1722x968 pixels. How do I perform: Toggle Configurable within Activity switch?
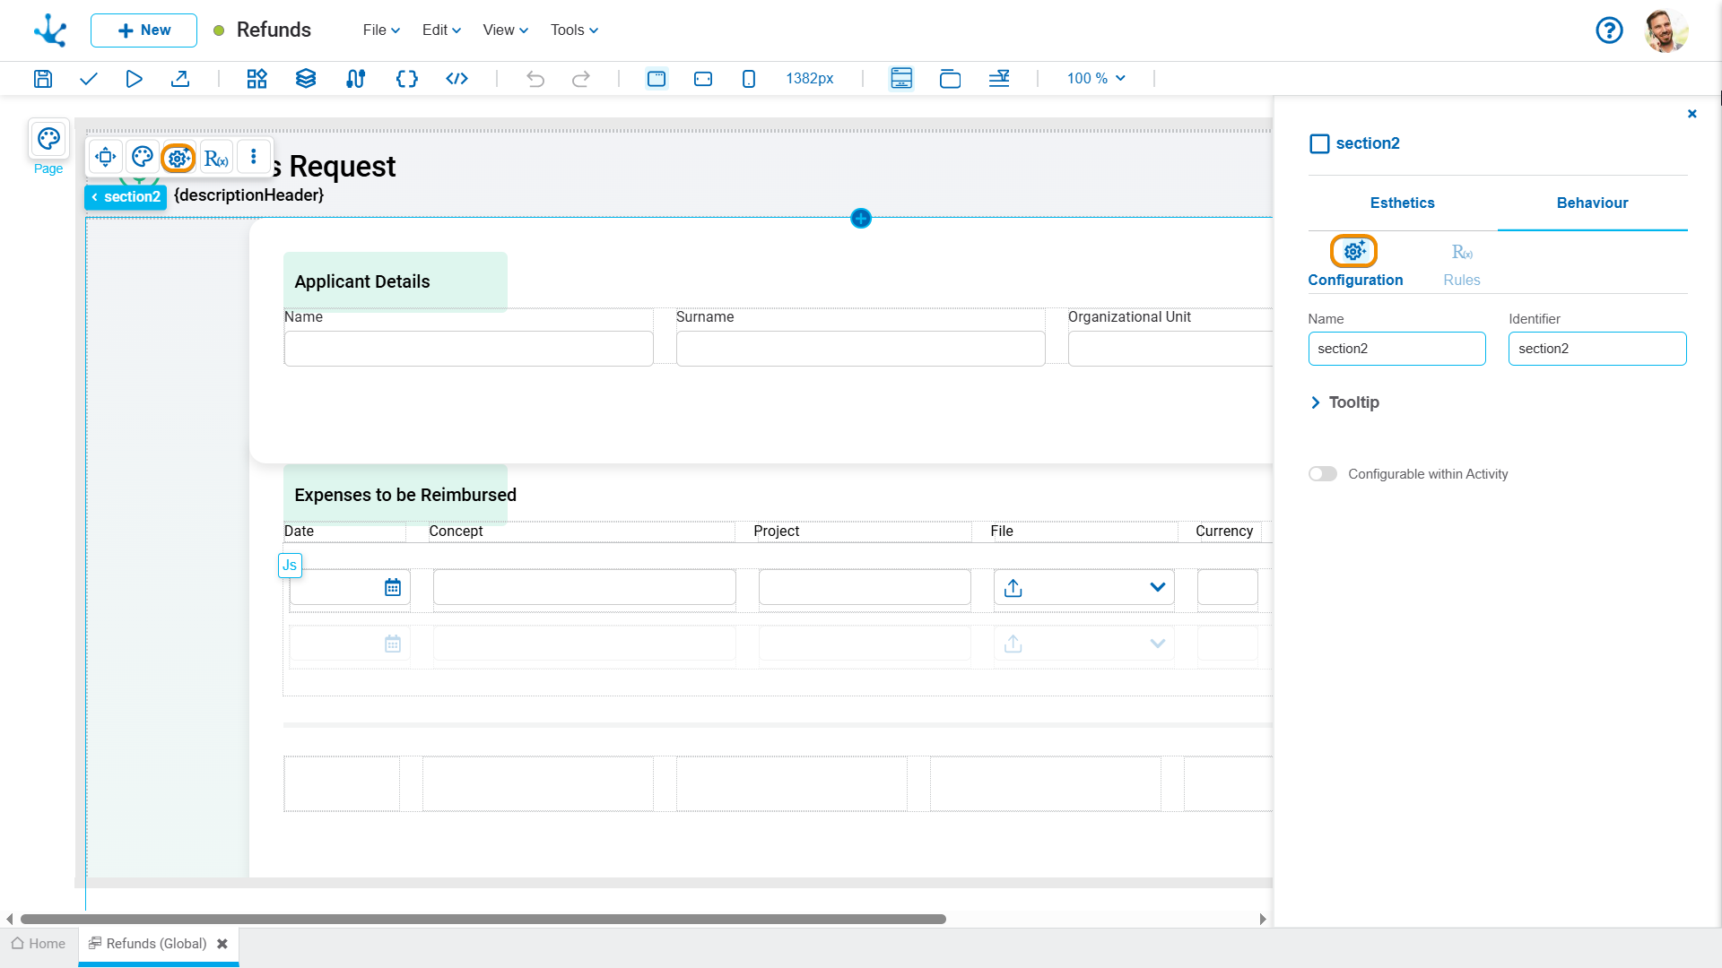click(x=1322, y=474)
